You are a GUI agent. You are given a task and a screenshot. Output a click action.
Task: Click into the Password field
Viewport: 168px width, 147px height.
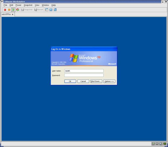pos(84,75)
